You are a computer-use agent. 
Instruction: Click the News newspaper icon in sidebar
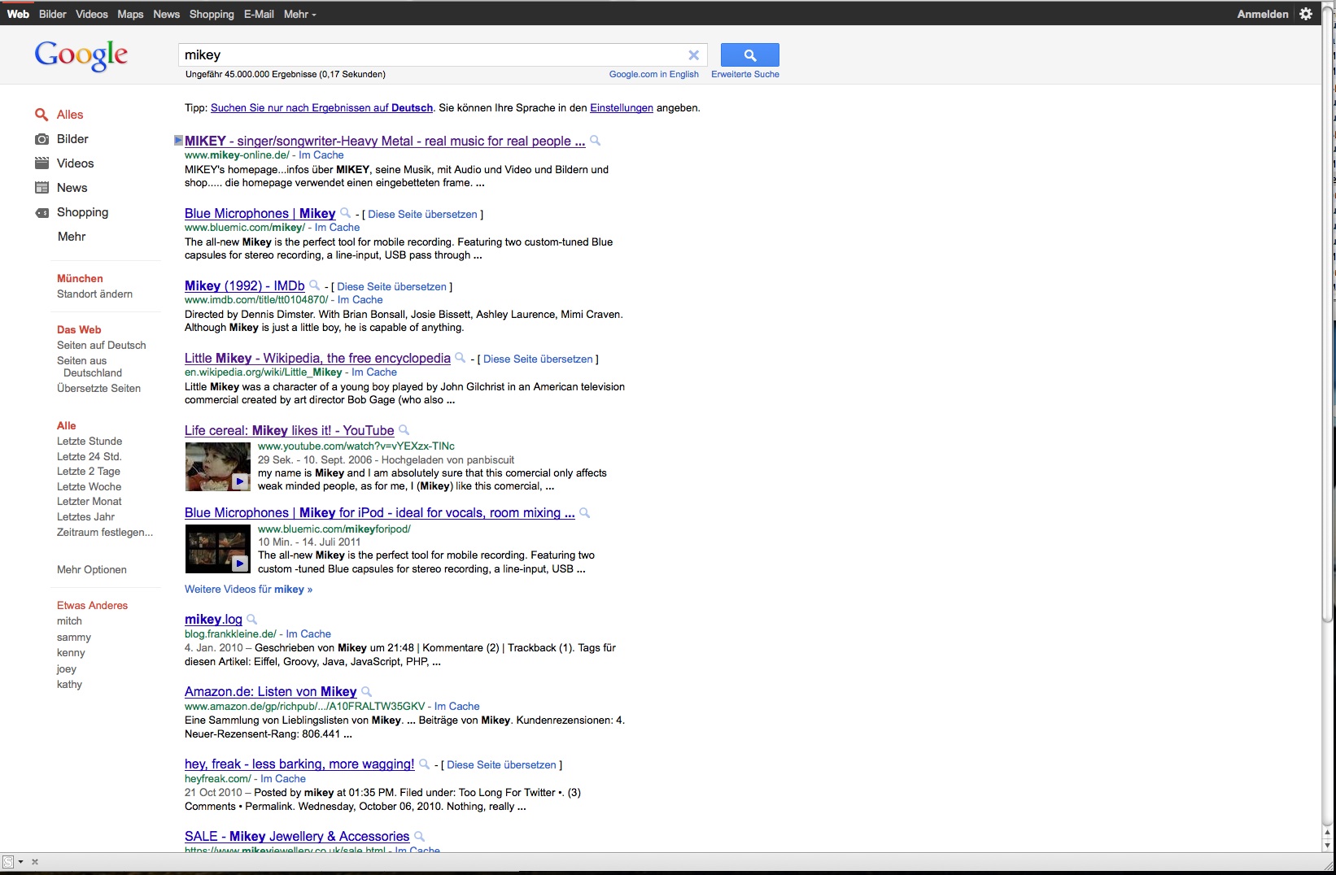41,188
